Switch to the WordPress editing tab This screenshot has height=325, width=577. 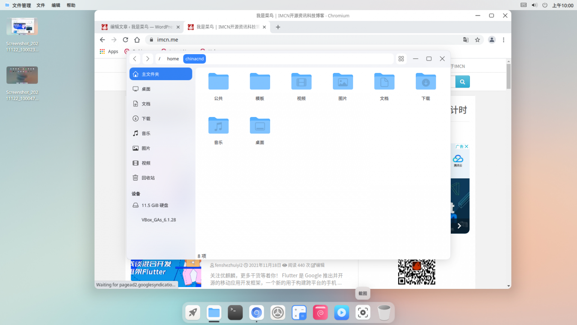[x=139, y=27]
